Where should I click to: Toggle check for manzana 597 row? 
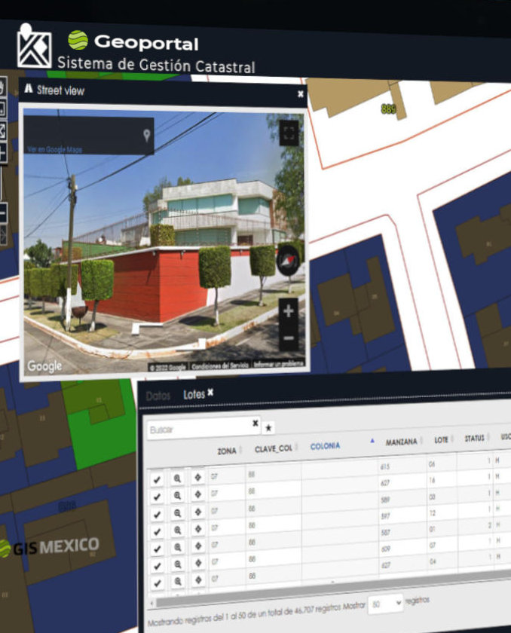click(157, 532)
